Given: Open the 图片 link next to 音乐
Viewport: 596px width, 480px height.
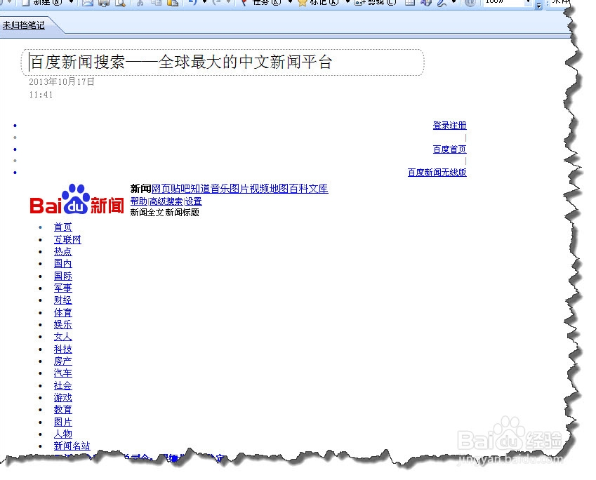Looking at the screenshot, I should point(240,189).
